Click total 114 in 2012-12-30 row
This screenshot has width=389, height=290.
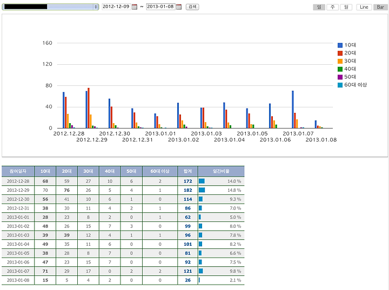tap(188, 199)
